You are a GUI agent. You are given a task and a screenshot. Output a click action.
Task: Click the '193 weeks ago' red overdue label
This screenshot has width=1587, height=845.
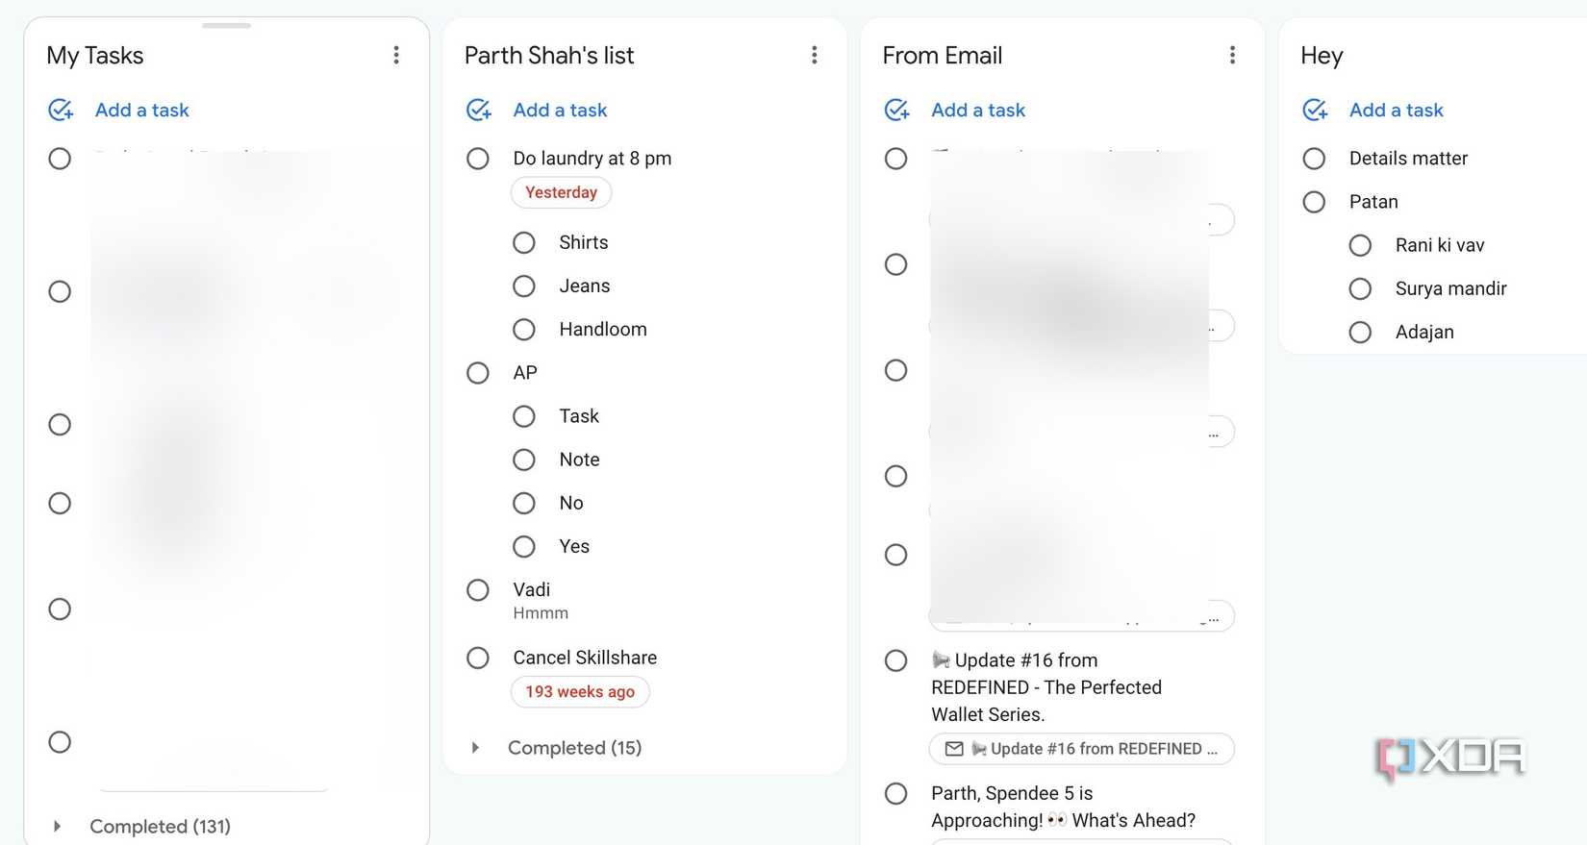[579, 691]
